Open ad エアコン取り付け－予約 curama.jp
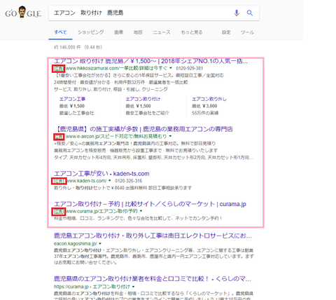336x300 pixels. [150, 204]
